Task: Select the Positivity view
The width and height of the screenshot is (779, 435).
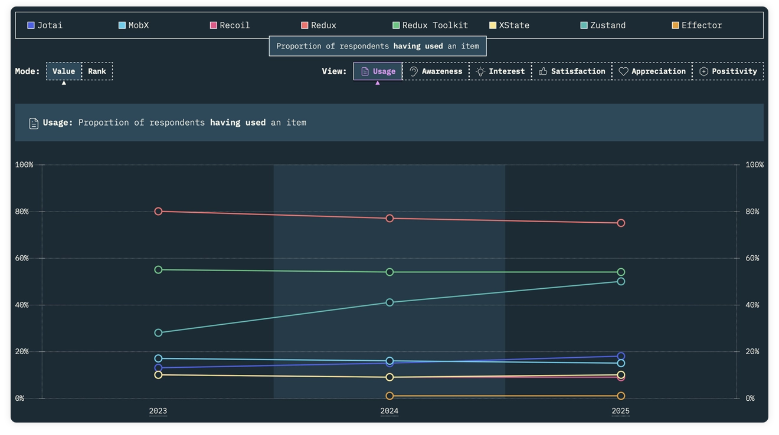Action: 728,71
